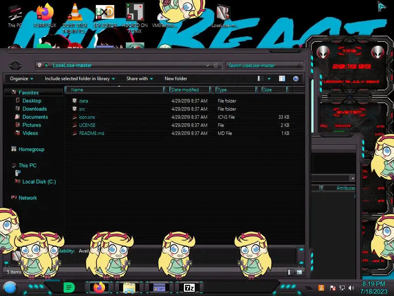Click the src folder icon

click(x=75, y=109)
